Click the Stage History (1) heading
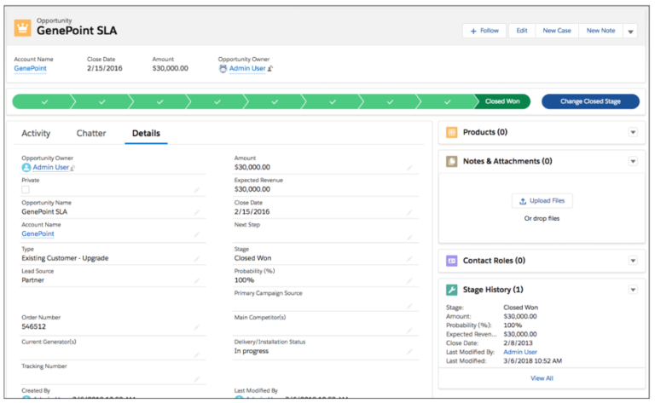Image resolution: width=655 pixels, height=403 pixels. tap(493, 290)
